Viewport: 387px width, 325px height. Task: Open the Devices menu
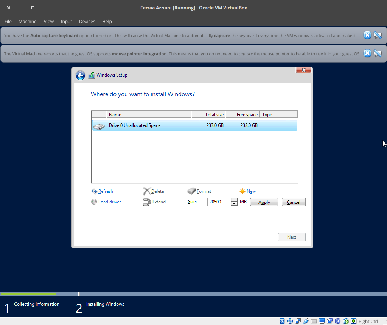87,22
